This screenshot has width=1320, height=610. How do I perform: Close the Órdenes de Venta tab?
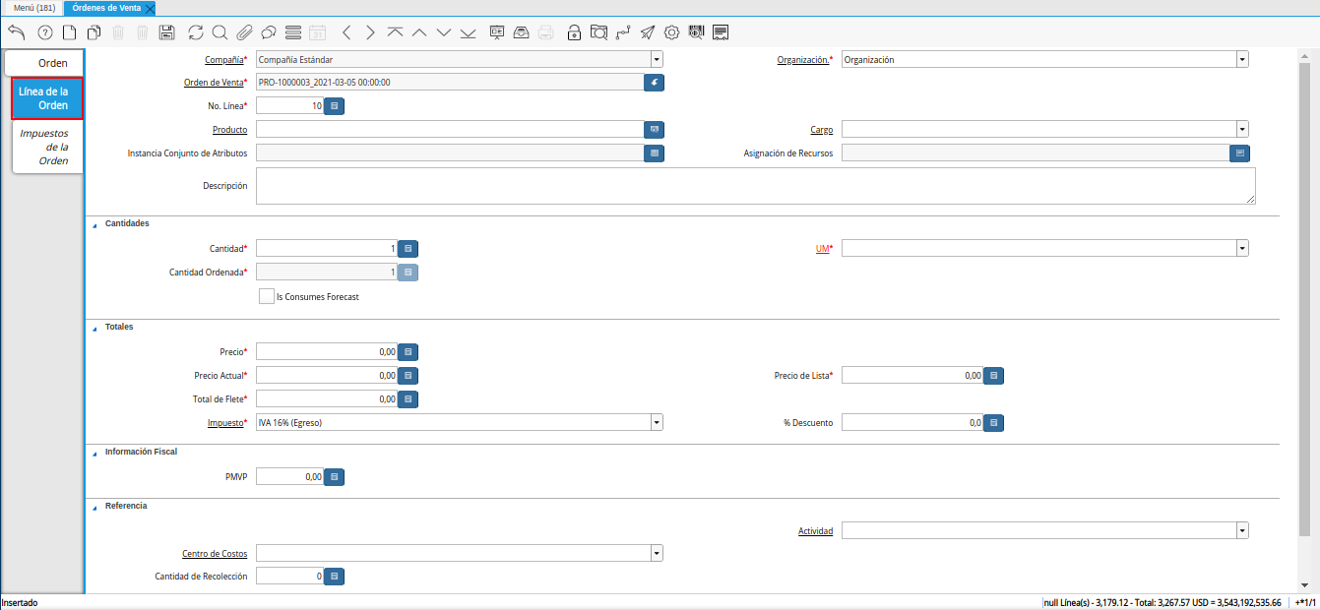click(150, 8)
